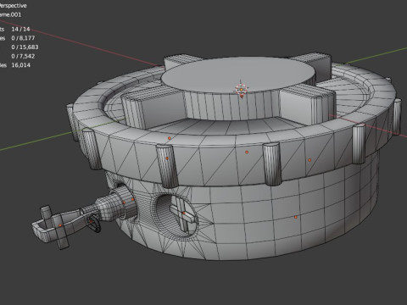Click the object name ending in '.001'

[x=10, y=14]
